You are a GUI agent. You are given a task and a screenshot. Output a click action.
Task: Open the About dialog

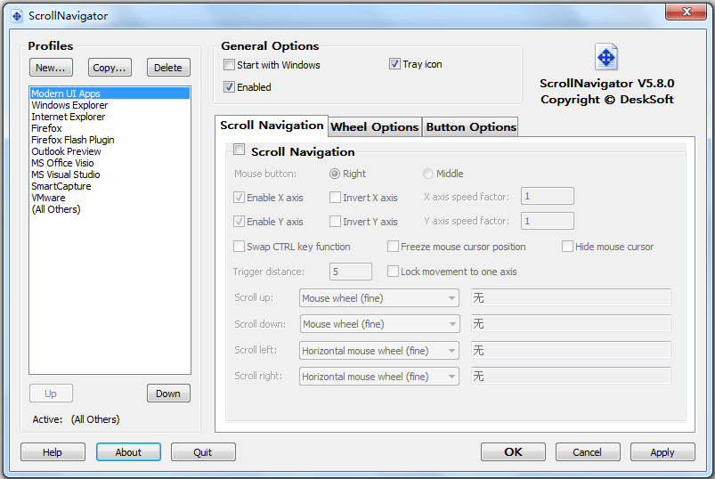[128, 452]
